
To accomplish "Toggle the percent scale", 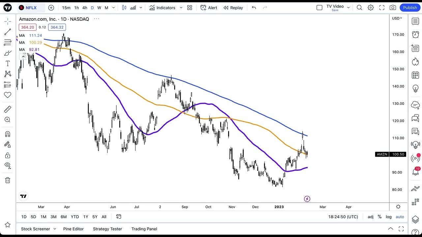I will click(380, 217).
